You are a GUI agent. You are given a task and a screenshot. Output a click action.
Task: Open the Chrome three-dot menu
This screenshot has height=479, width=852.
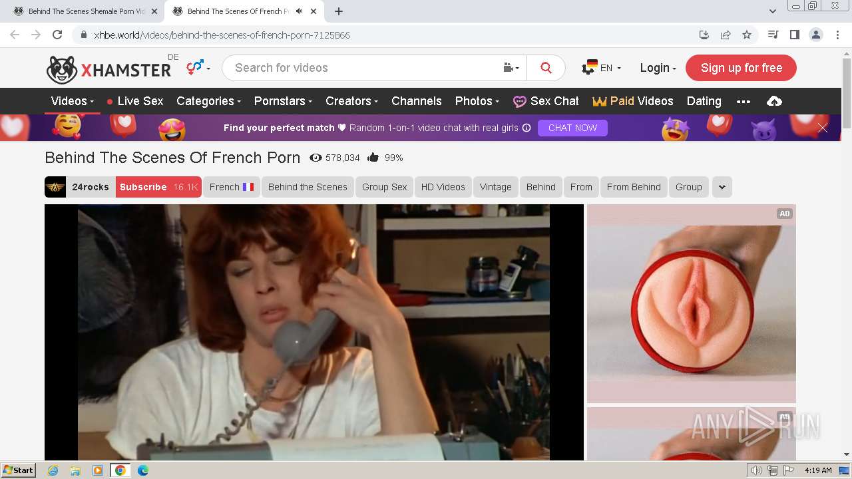click(x=837, y=35)
